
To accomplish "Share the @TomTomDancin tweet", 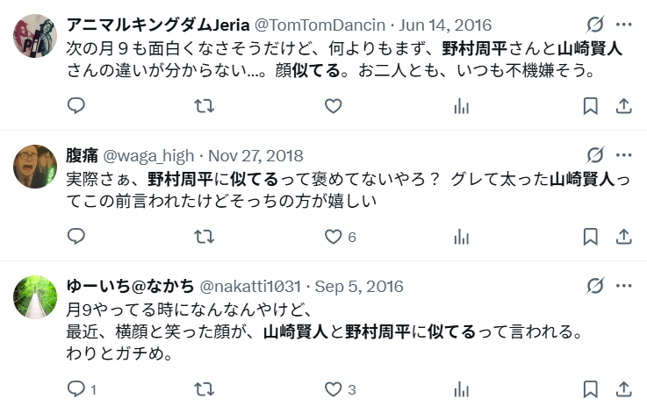I will tap(624, 106).
